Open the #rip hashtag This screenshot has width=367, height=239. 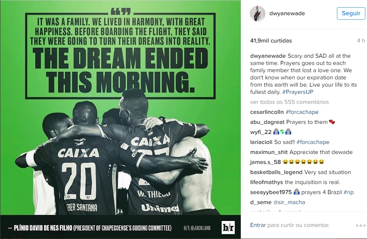point(349,192)
